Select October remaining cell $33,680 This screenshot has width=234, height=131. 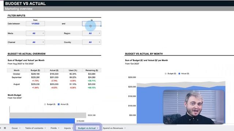click(x=92, y=74)
